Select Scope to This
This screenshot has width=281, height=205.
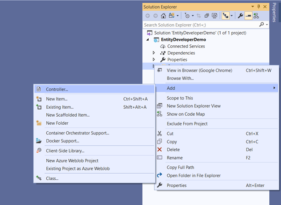[216, 98]
